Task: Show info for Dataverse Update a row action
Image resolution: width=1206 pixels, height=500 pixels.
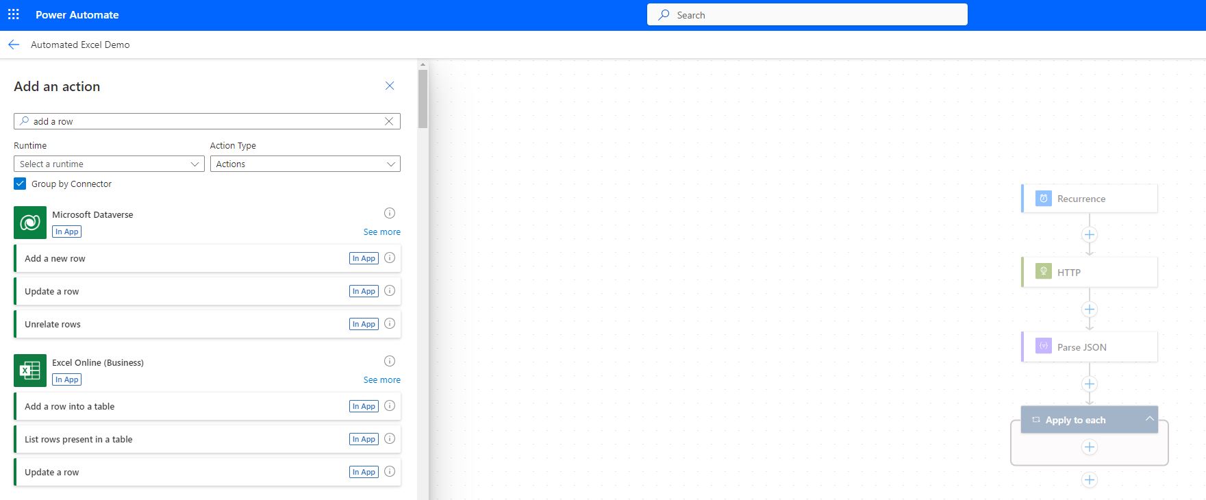Action: [x=390, y=290]
